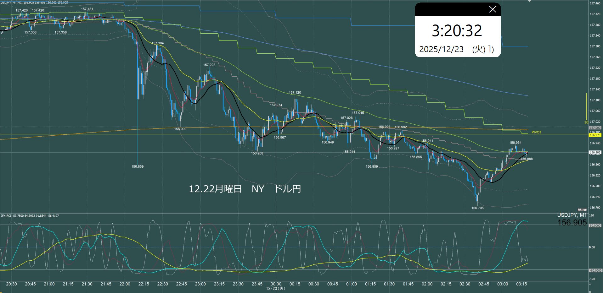
Task: Click the large 156.905 price in indicator panel
Action: click(572, 222)
